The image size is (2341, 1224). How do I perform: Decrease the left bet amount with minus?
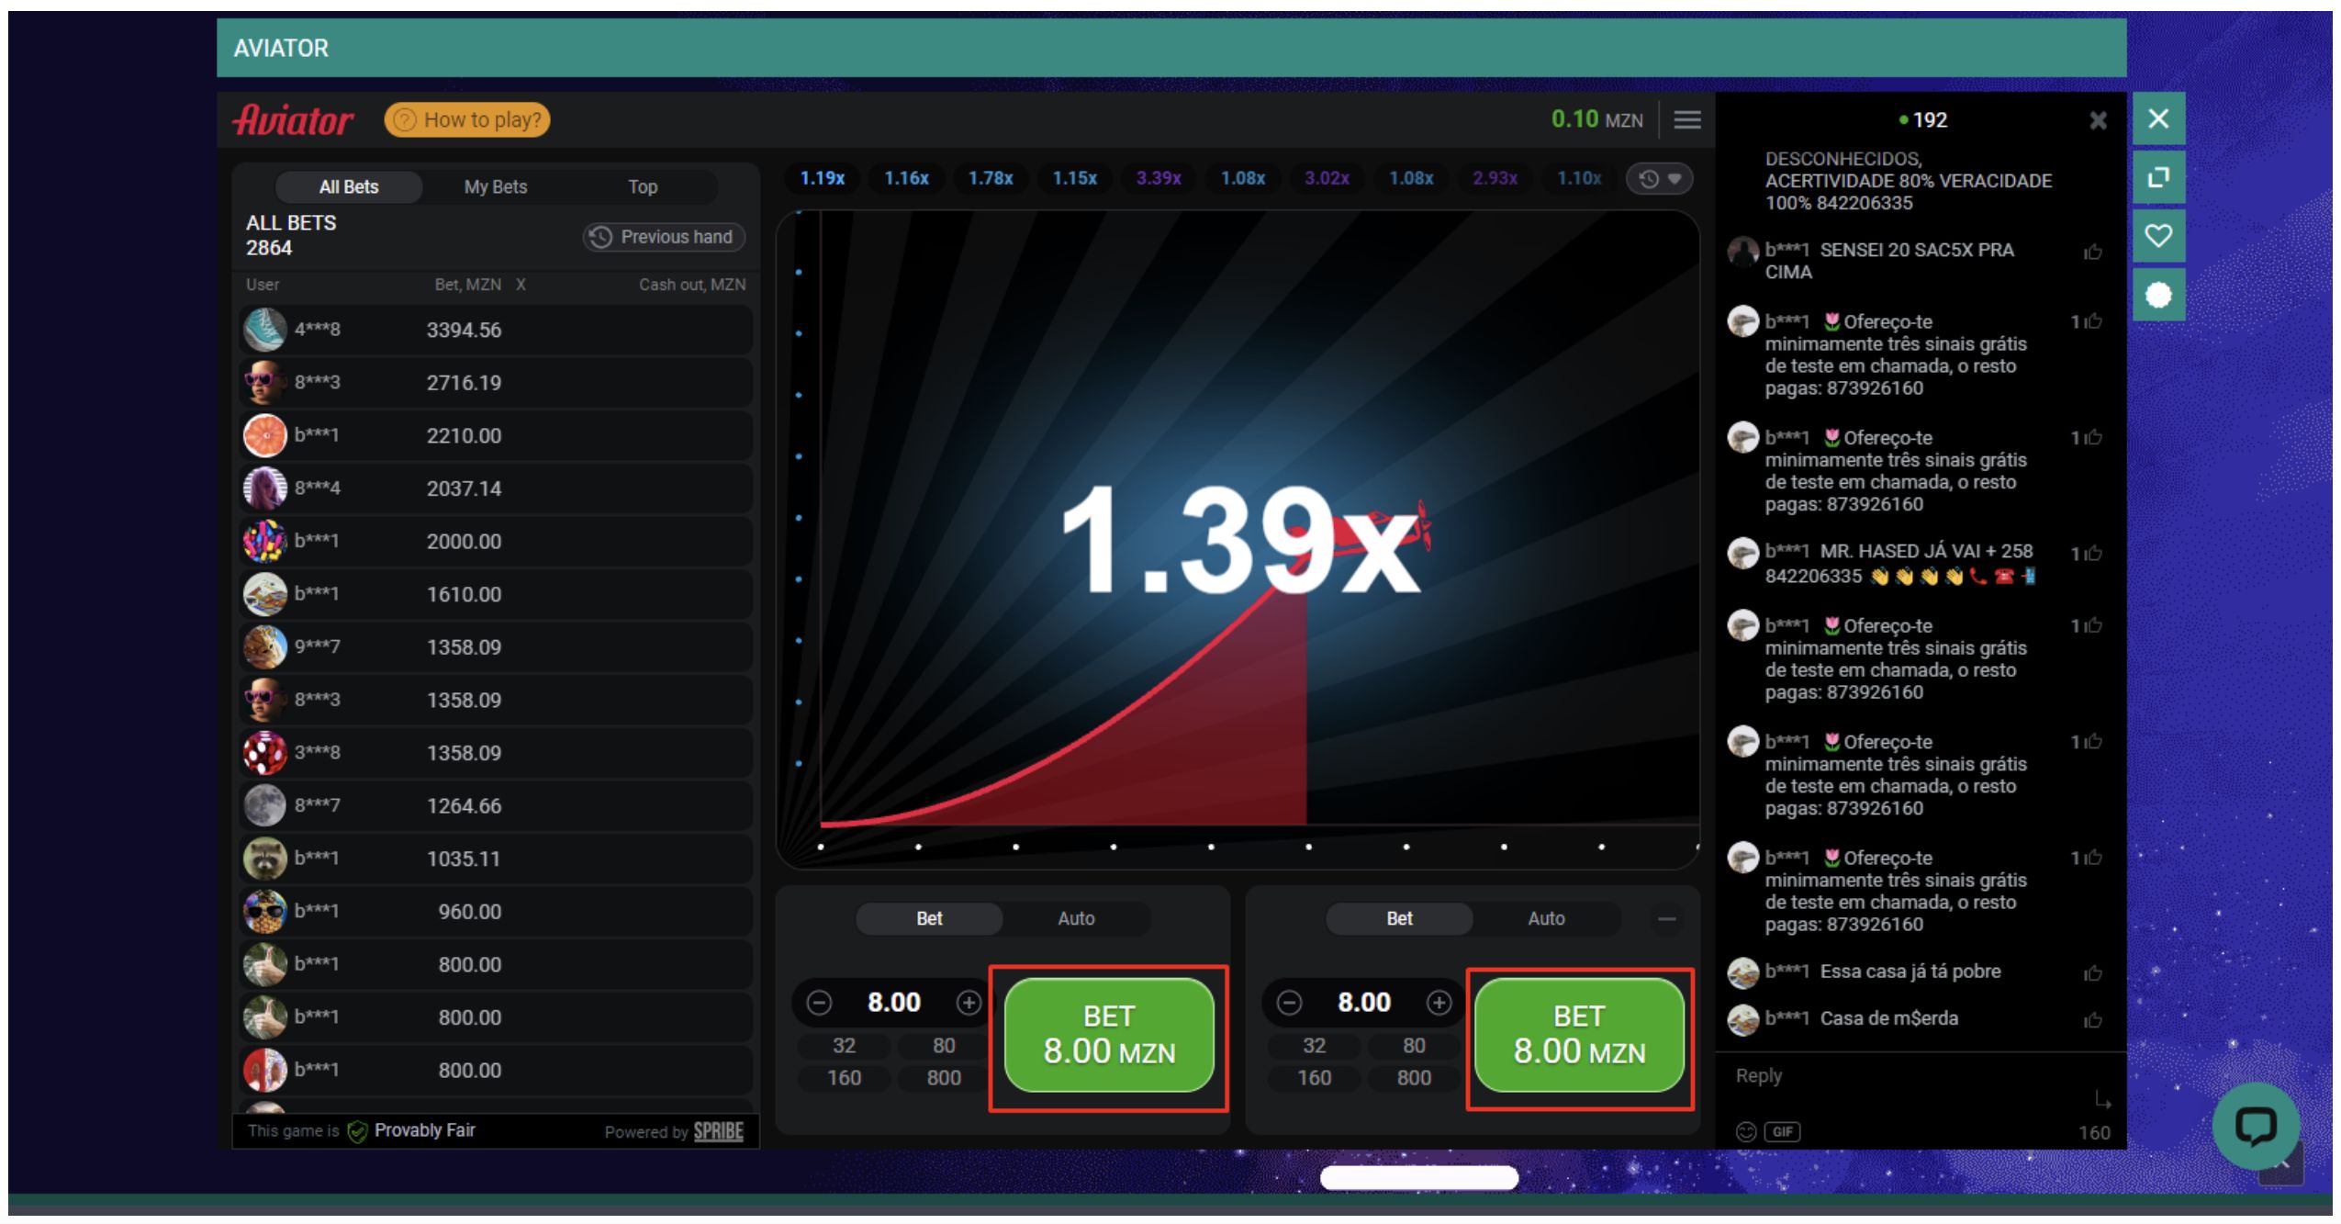coord(819,1003)
